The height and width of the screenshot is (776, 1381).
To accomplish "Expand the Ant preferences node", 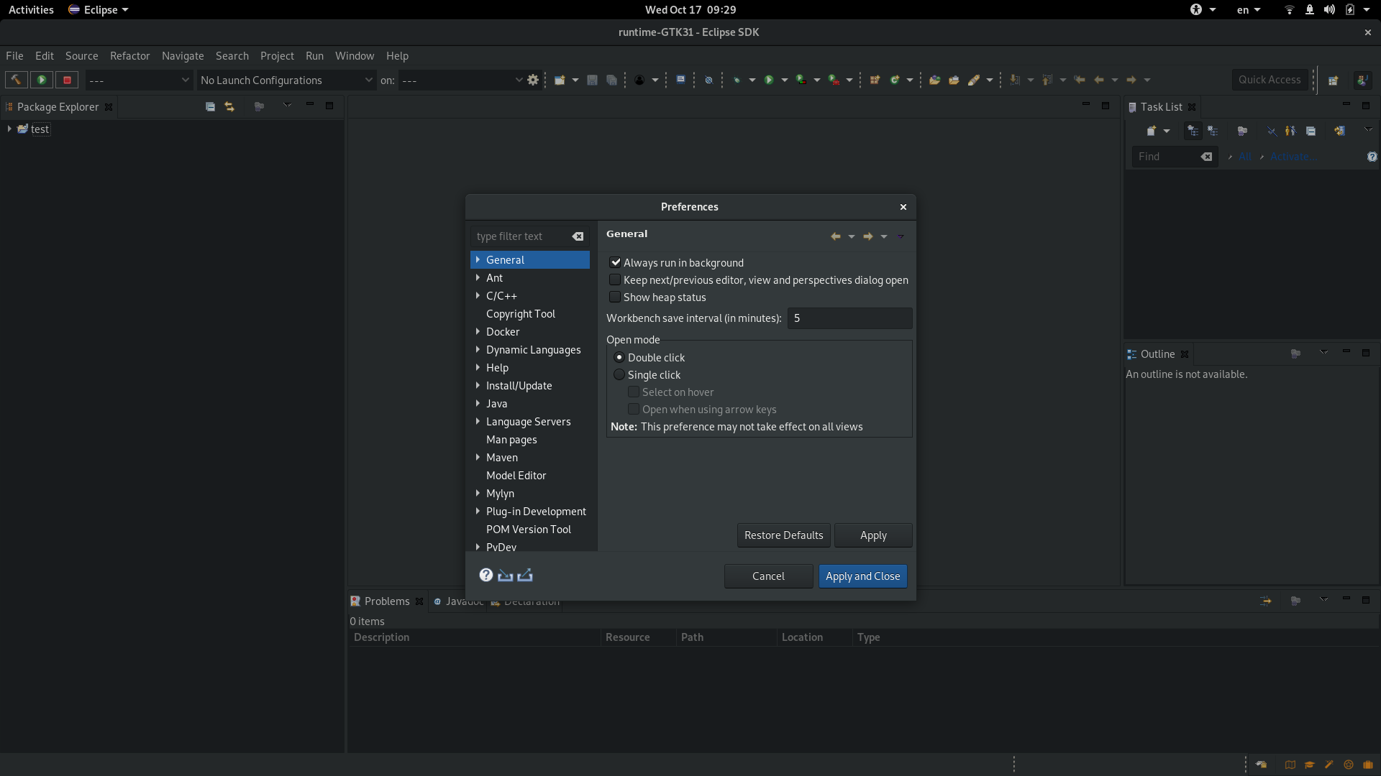I will tap(478, 277).
